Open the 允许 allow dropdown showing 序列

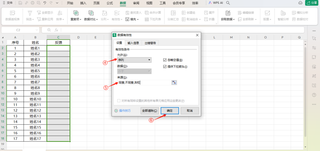[x=134, y=60]
